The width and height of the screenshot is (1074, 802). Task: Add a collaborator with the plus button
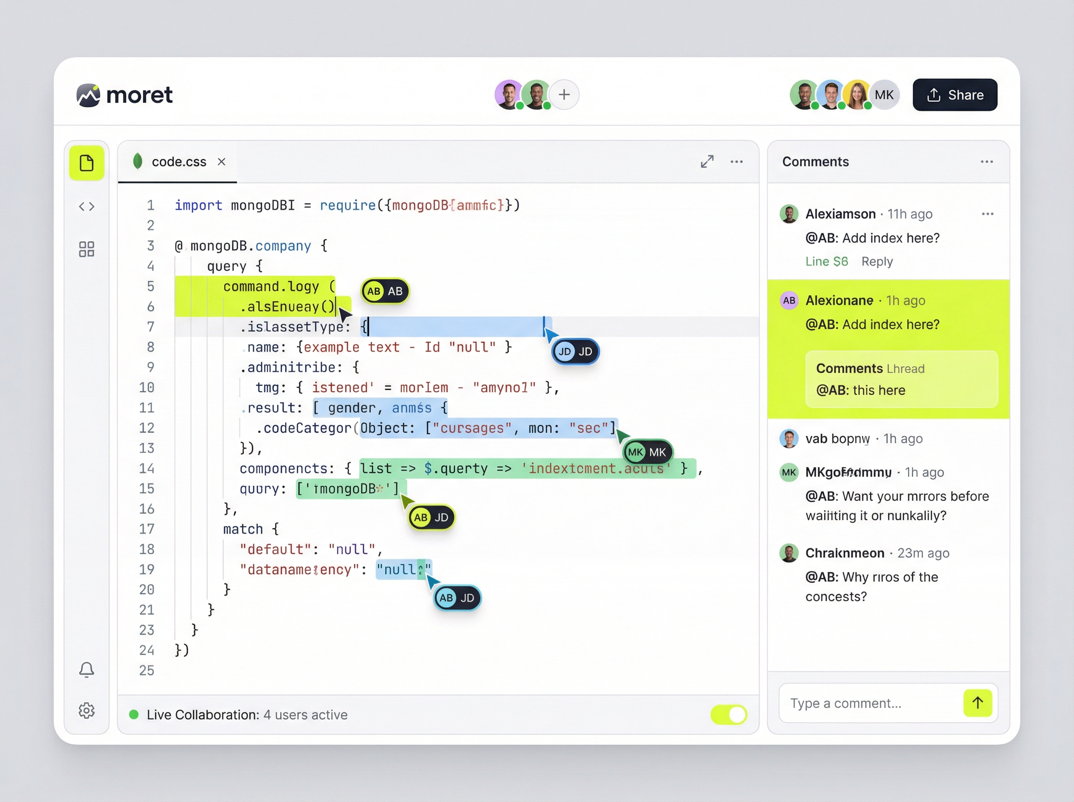564,95
